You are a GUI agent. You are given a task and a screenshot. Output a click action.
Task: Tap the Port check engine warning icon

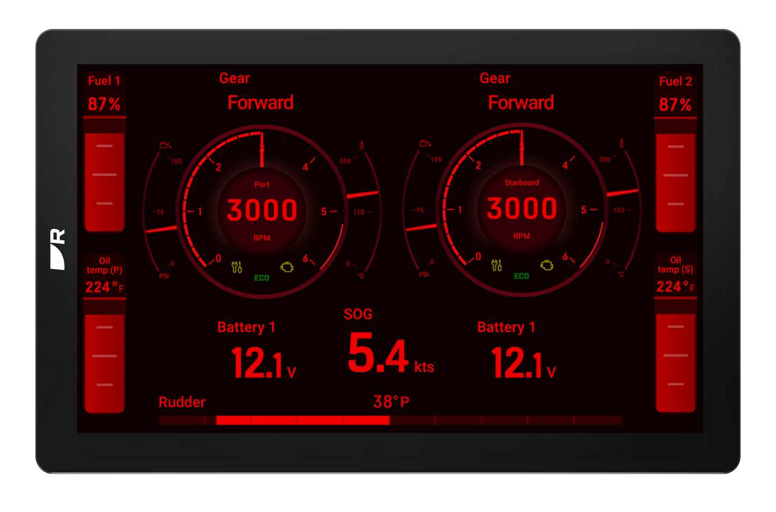pos(287,267)
